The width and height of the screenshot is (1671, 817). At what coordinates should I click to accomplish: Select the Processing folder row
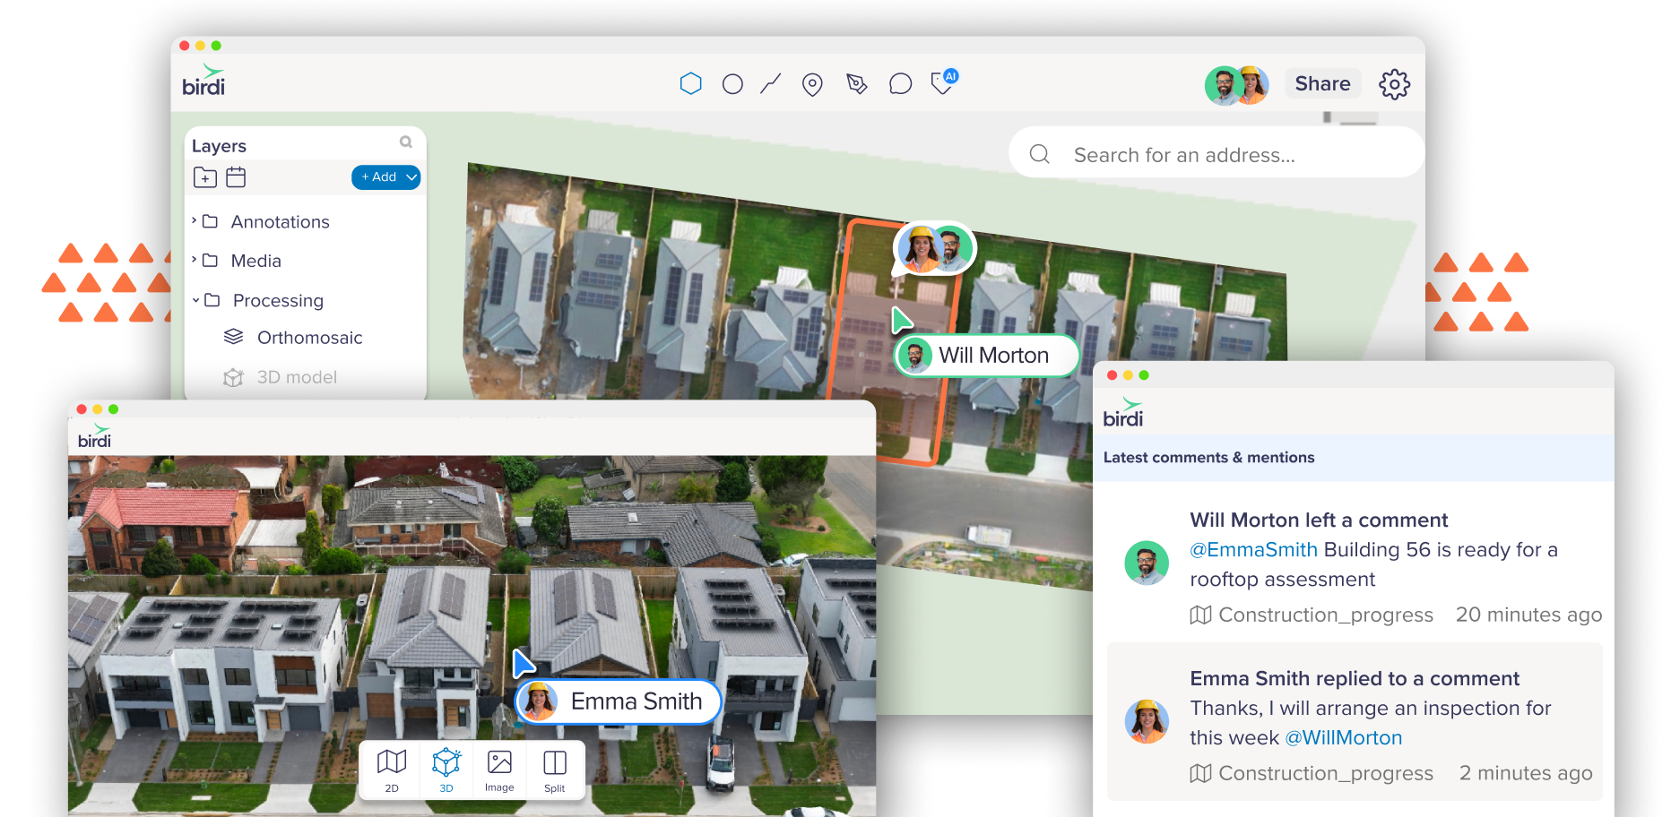[x=305, y=300]
